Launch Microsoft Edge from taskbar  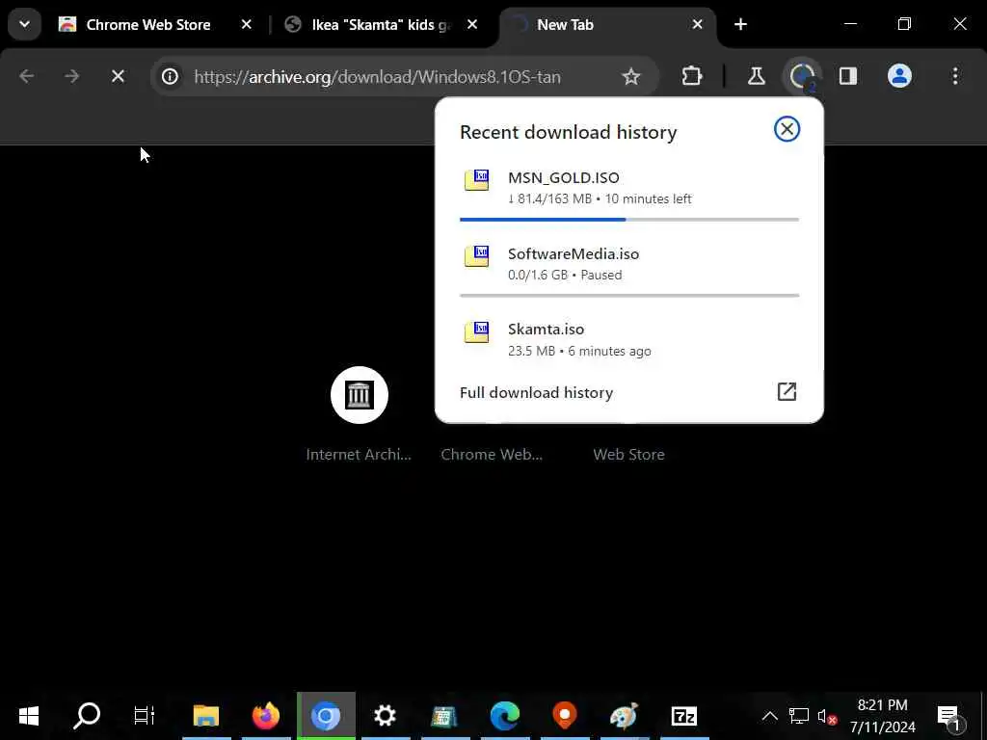(505, 716)
